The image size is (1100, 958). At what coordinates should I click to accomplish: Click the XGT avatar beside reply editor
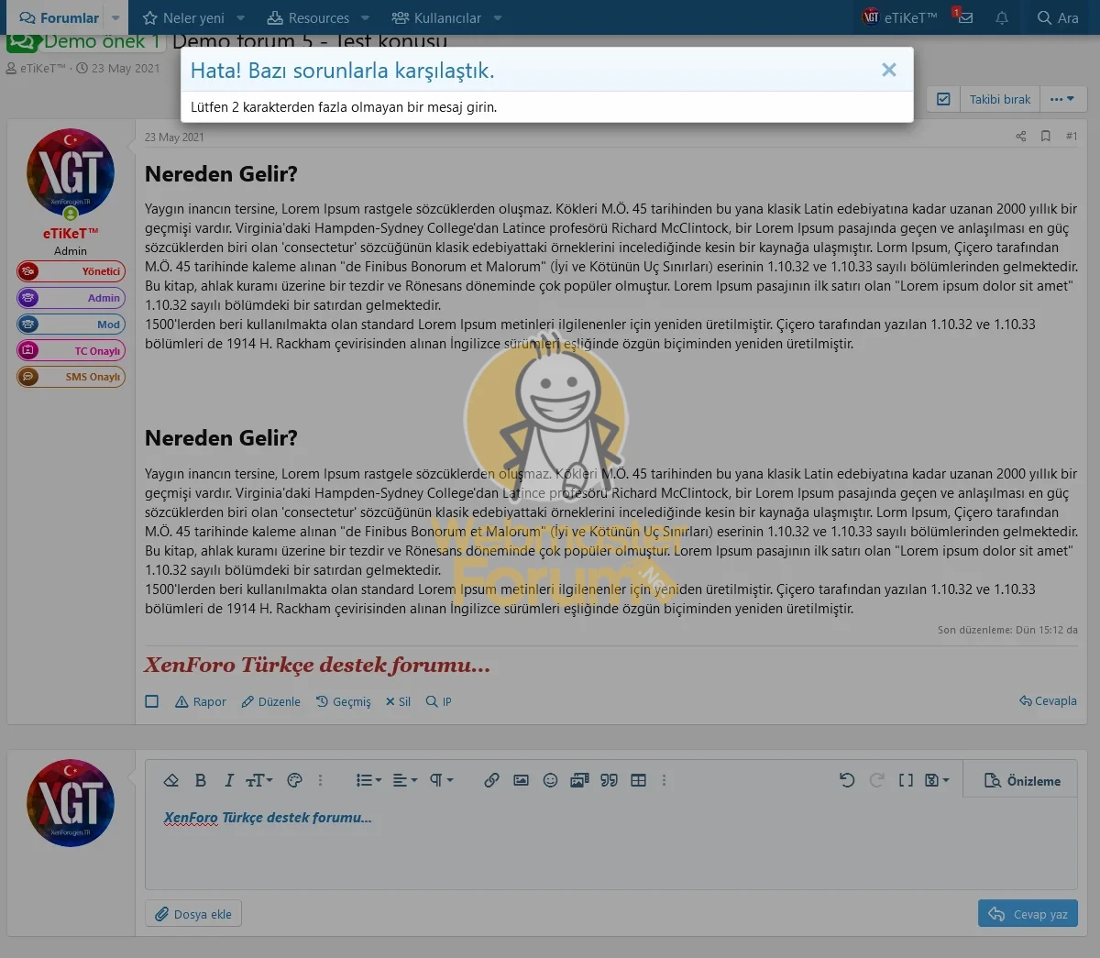coord(71,802)
